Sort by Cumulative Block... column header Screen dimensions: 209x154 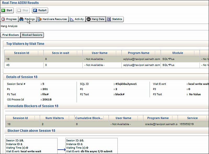92,118
